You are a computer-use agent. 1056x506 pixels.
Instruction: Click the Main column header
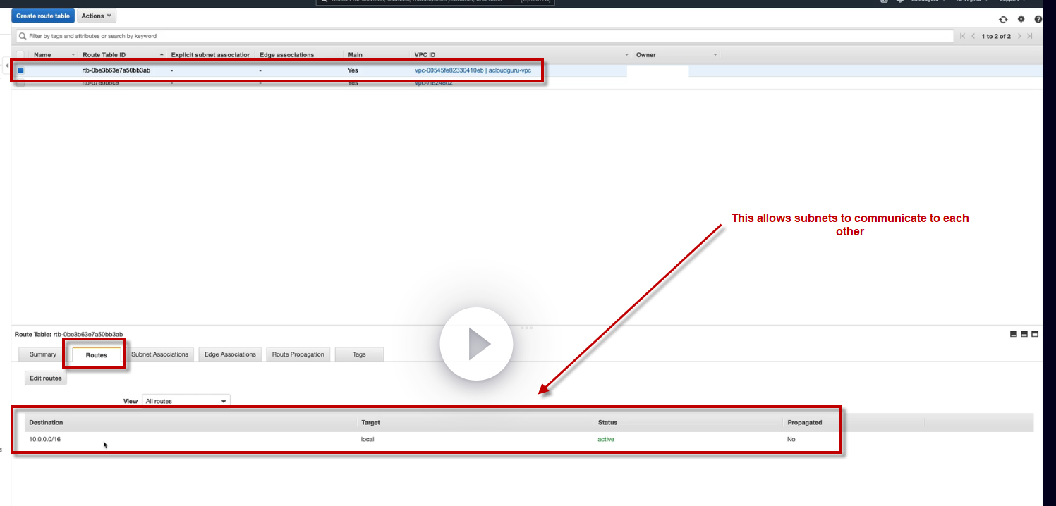point(355,55)
